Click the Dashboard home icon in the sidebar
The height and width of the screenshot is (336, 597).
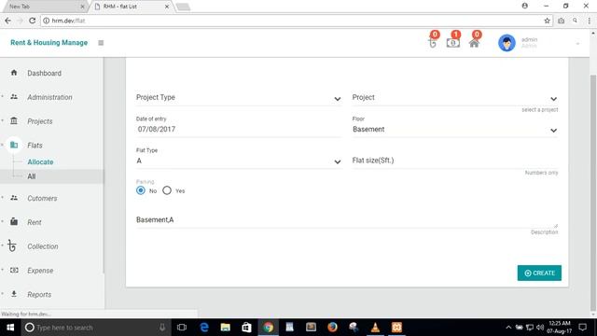pos(14,73)
